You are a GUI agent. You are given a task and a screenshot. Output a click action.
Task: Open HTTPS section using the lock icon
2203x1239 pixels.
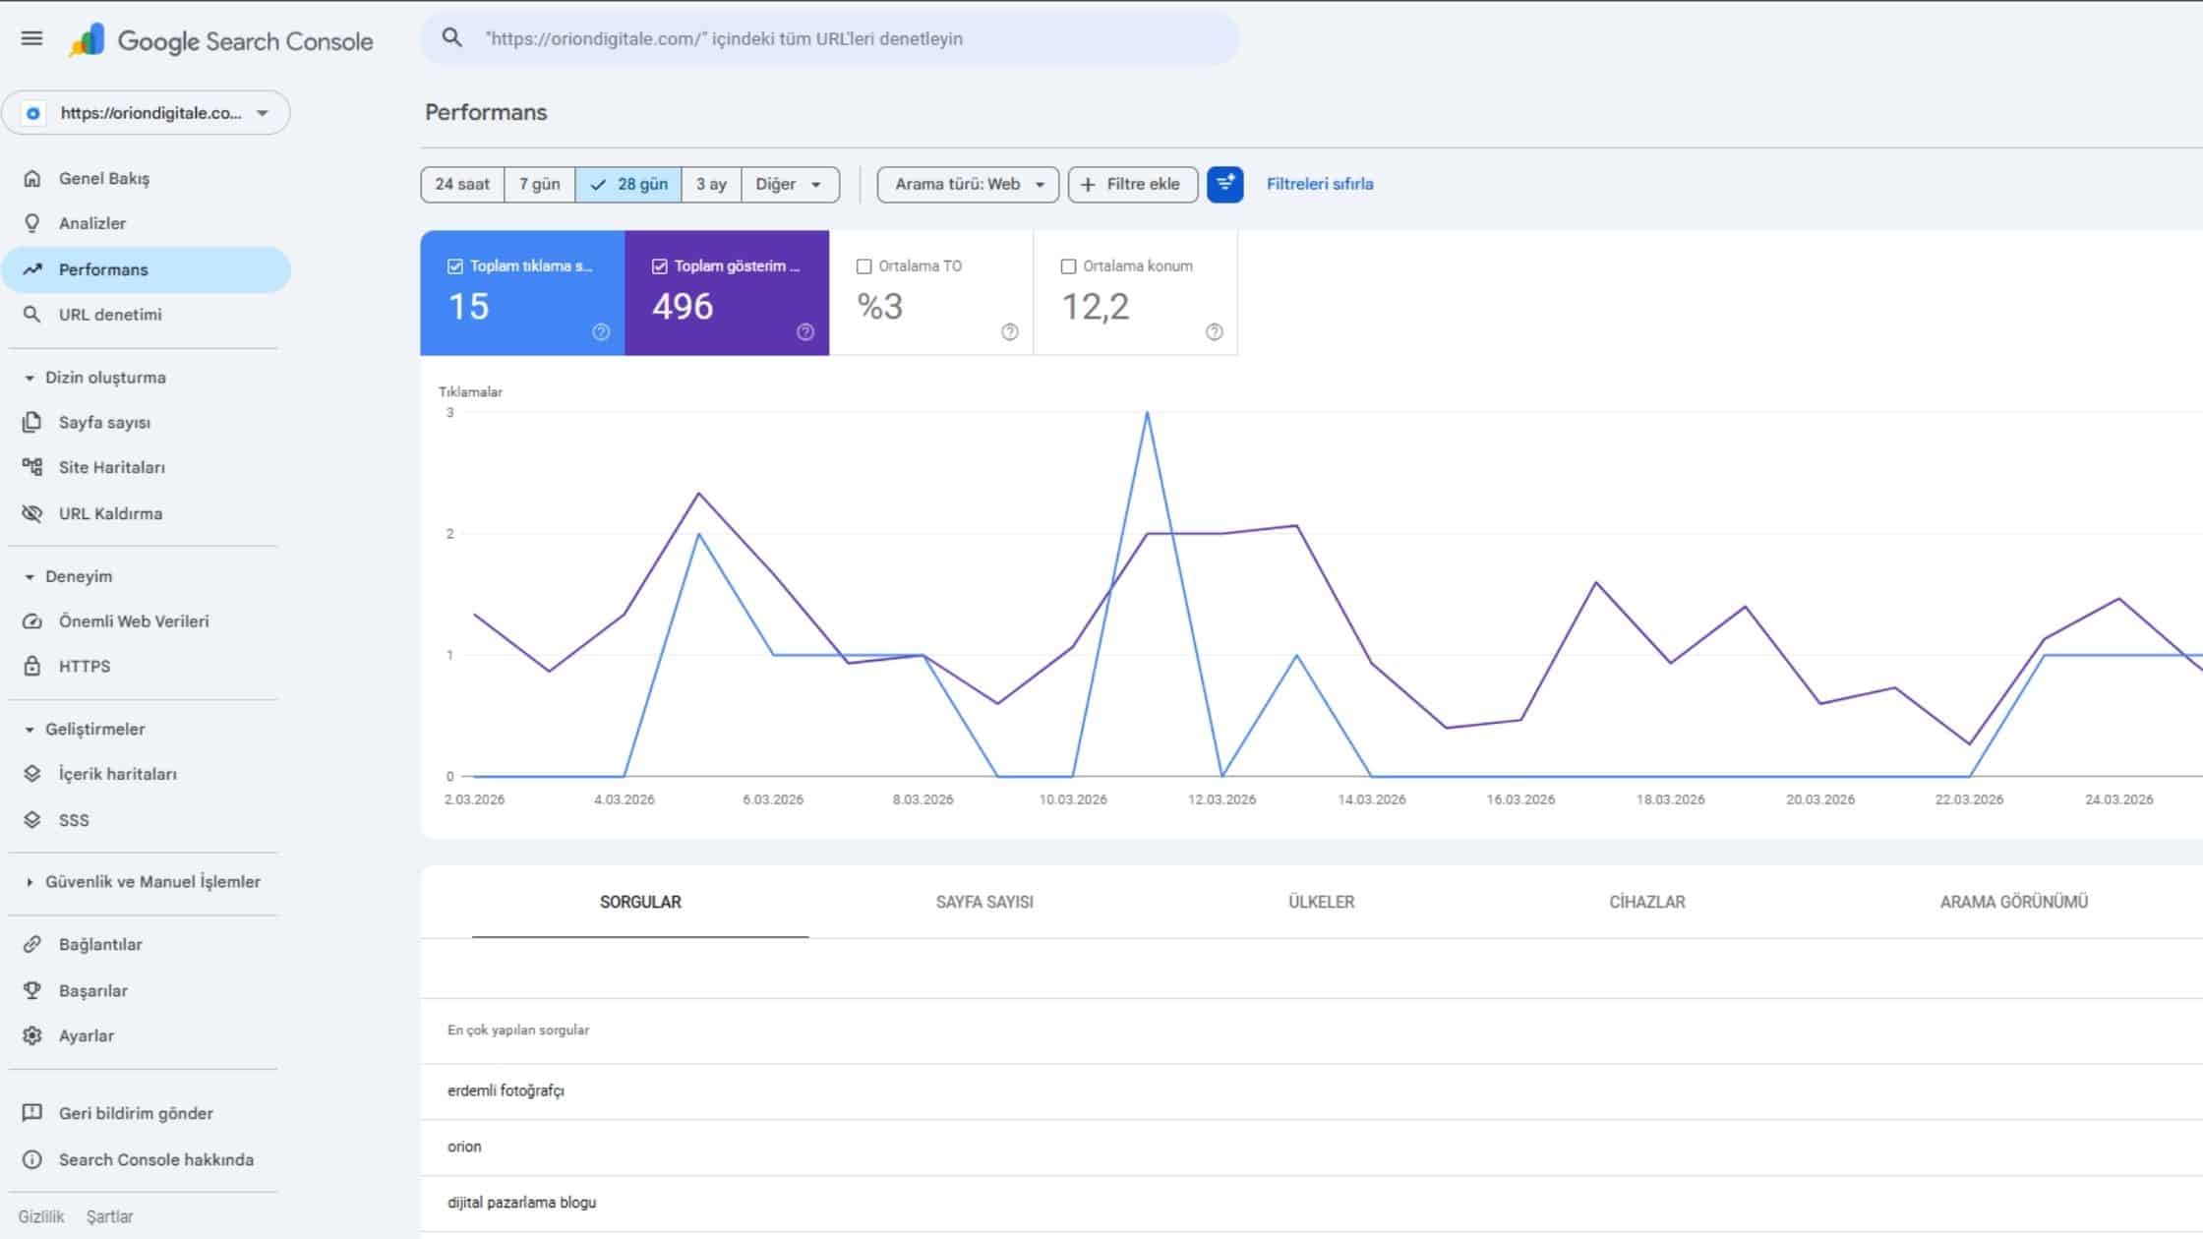pos(33,666)
